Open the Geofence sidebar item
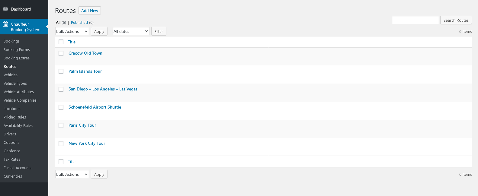Viewport: 478px width, 196px height. click(x=12, y=151)
